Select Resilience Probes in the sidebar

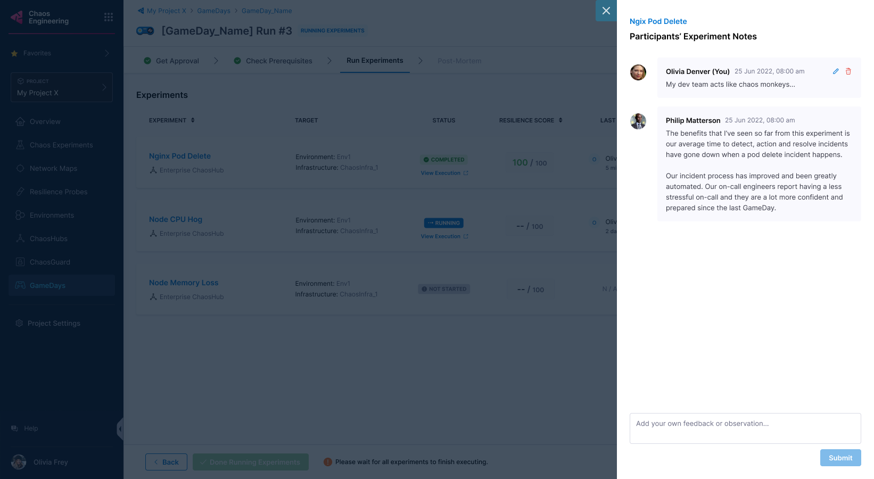[59, 192]
